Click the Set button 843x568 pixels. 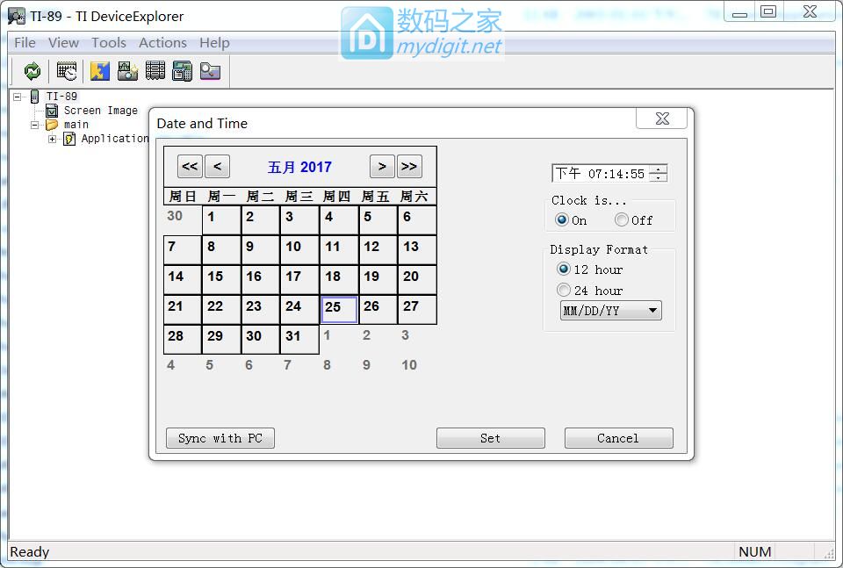pyautogui.click(x=490, y=438)
